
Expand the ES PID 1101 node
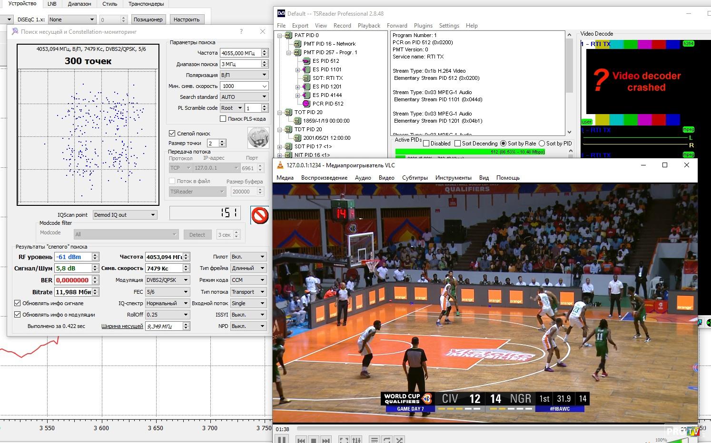[298, 69]
